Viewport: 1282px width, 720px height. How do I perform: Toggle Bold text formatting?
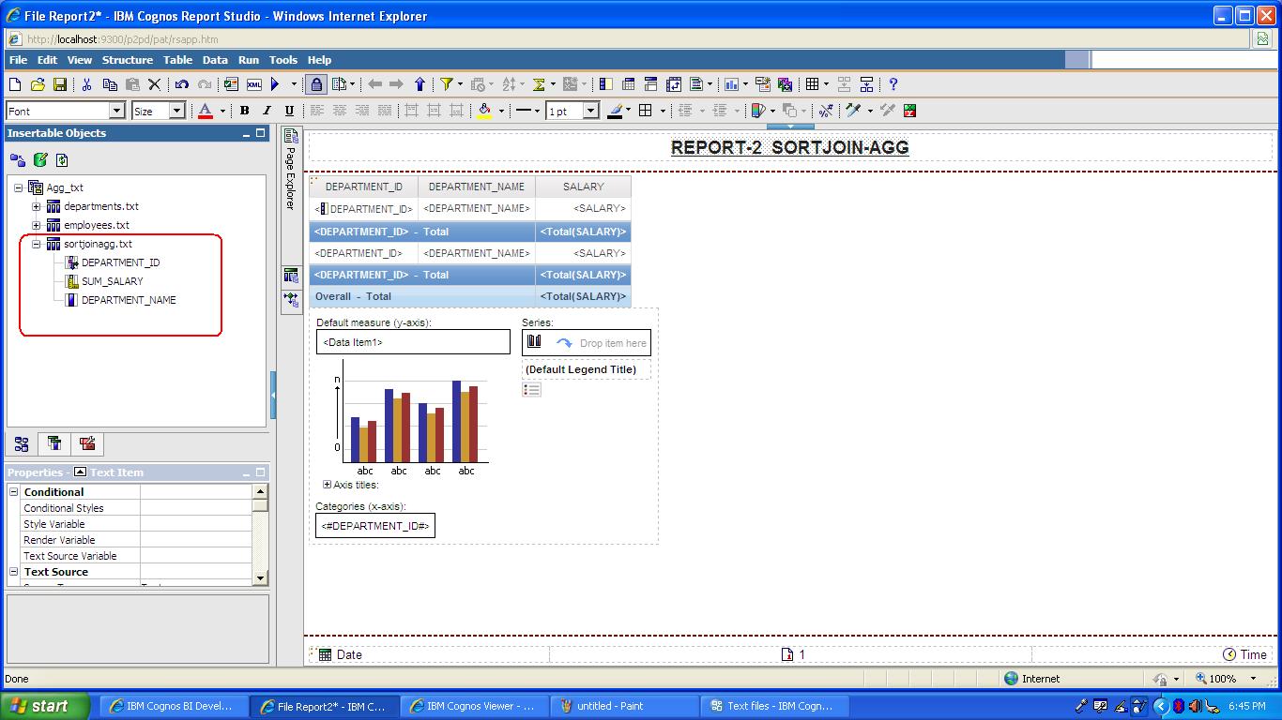pos(244,111)
